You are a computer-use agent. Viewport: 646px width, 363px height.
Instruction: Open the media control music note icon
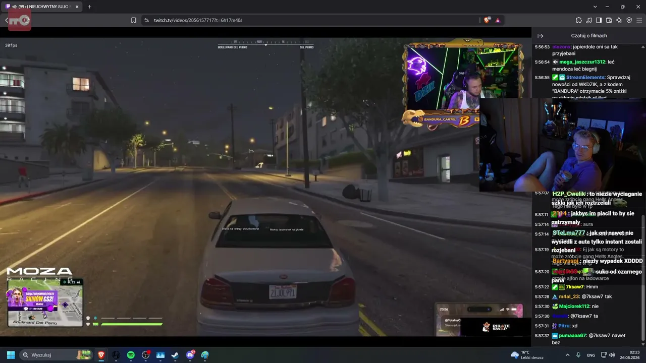point(589,20)
